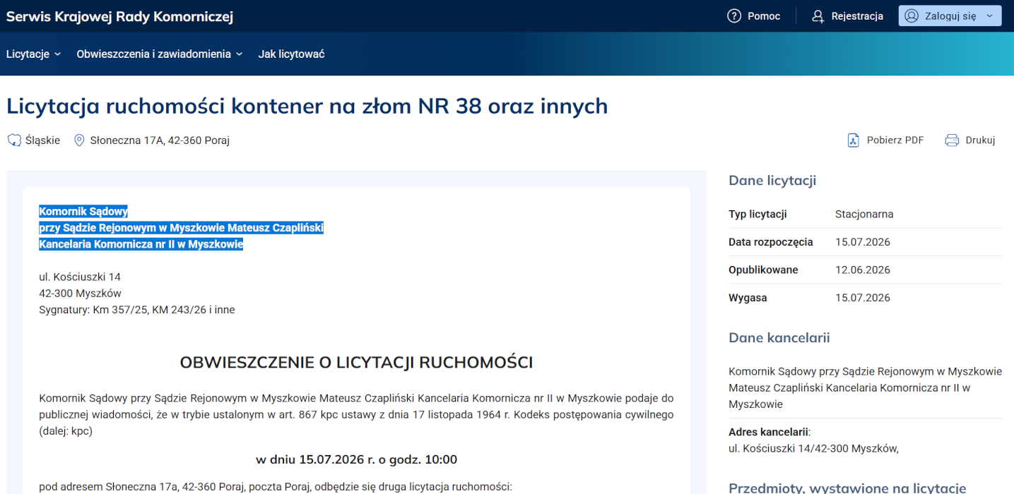
Task: Click highlighted line Komornik Sądowy
Action: [83, 211]
